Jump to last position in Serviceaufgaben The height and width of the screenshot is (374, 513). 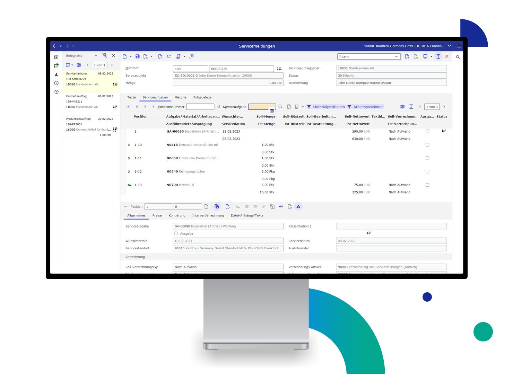coord(154,107)
